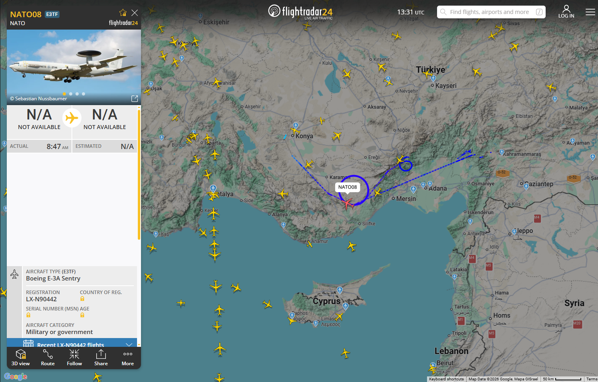
Task: Open the hamburger main menu
Action: coord(590,12)
